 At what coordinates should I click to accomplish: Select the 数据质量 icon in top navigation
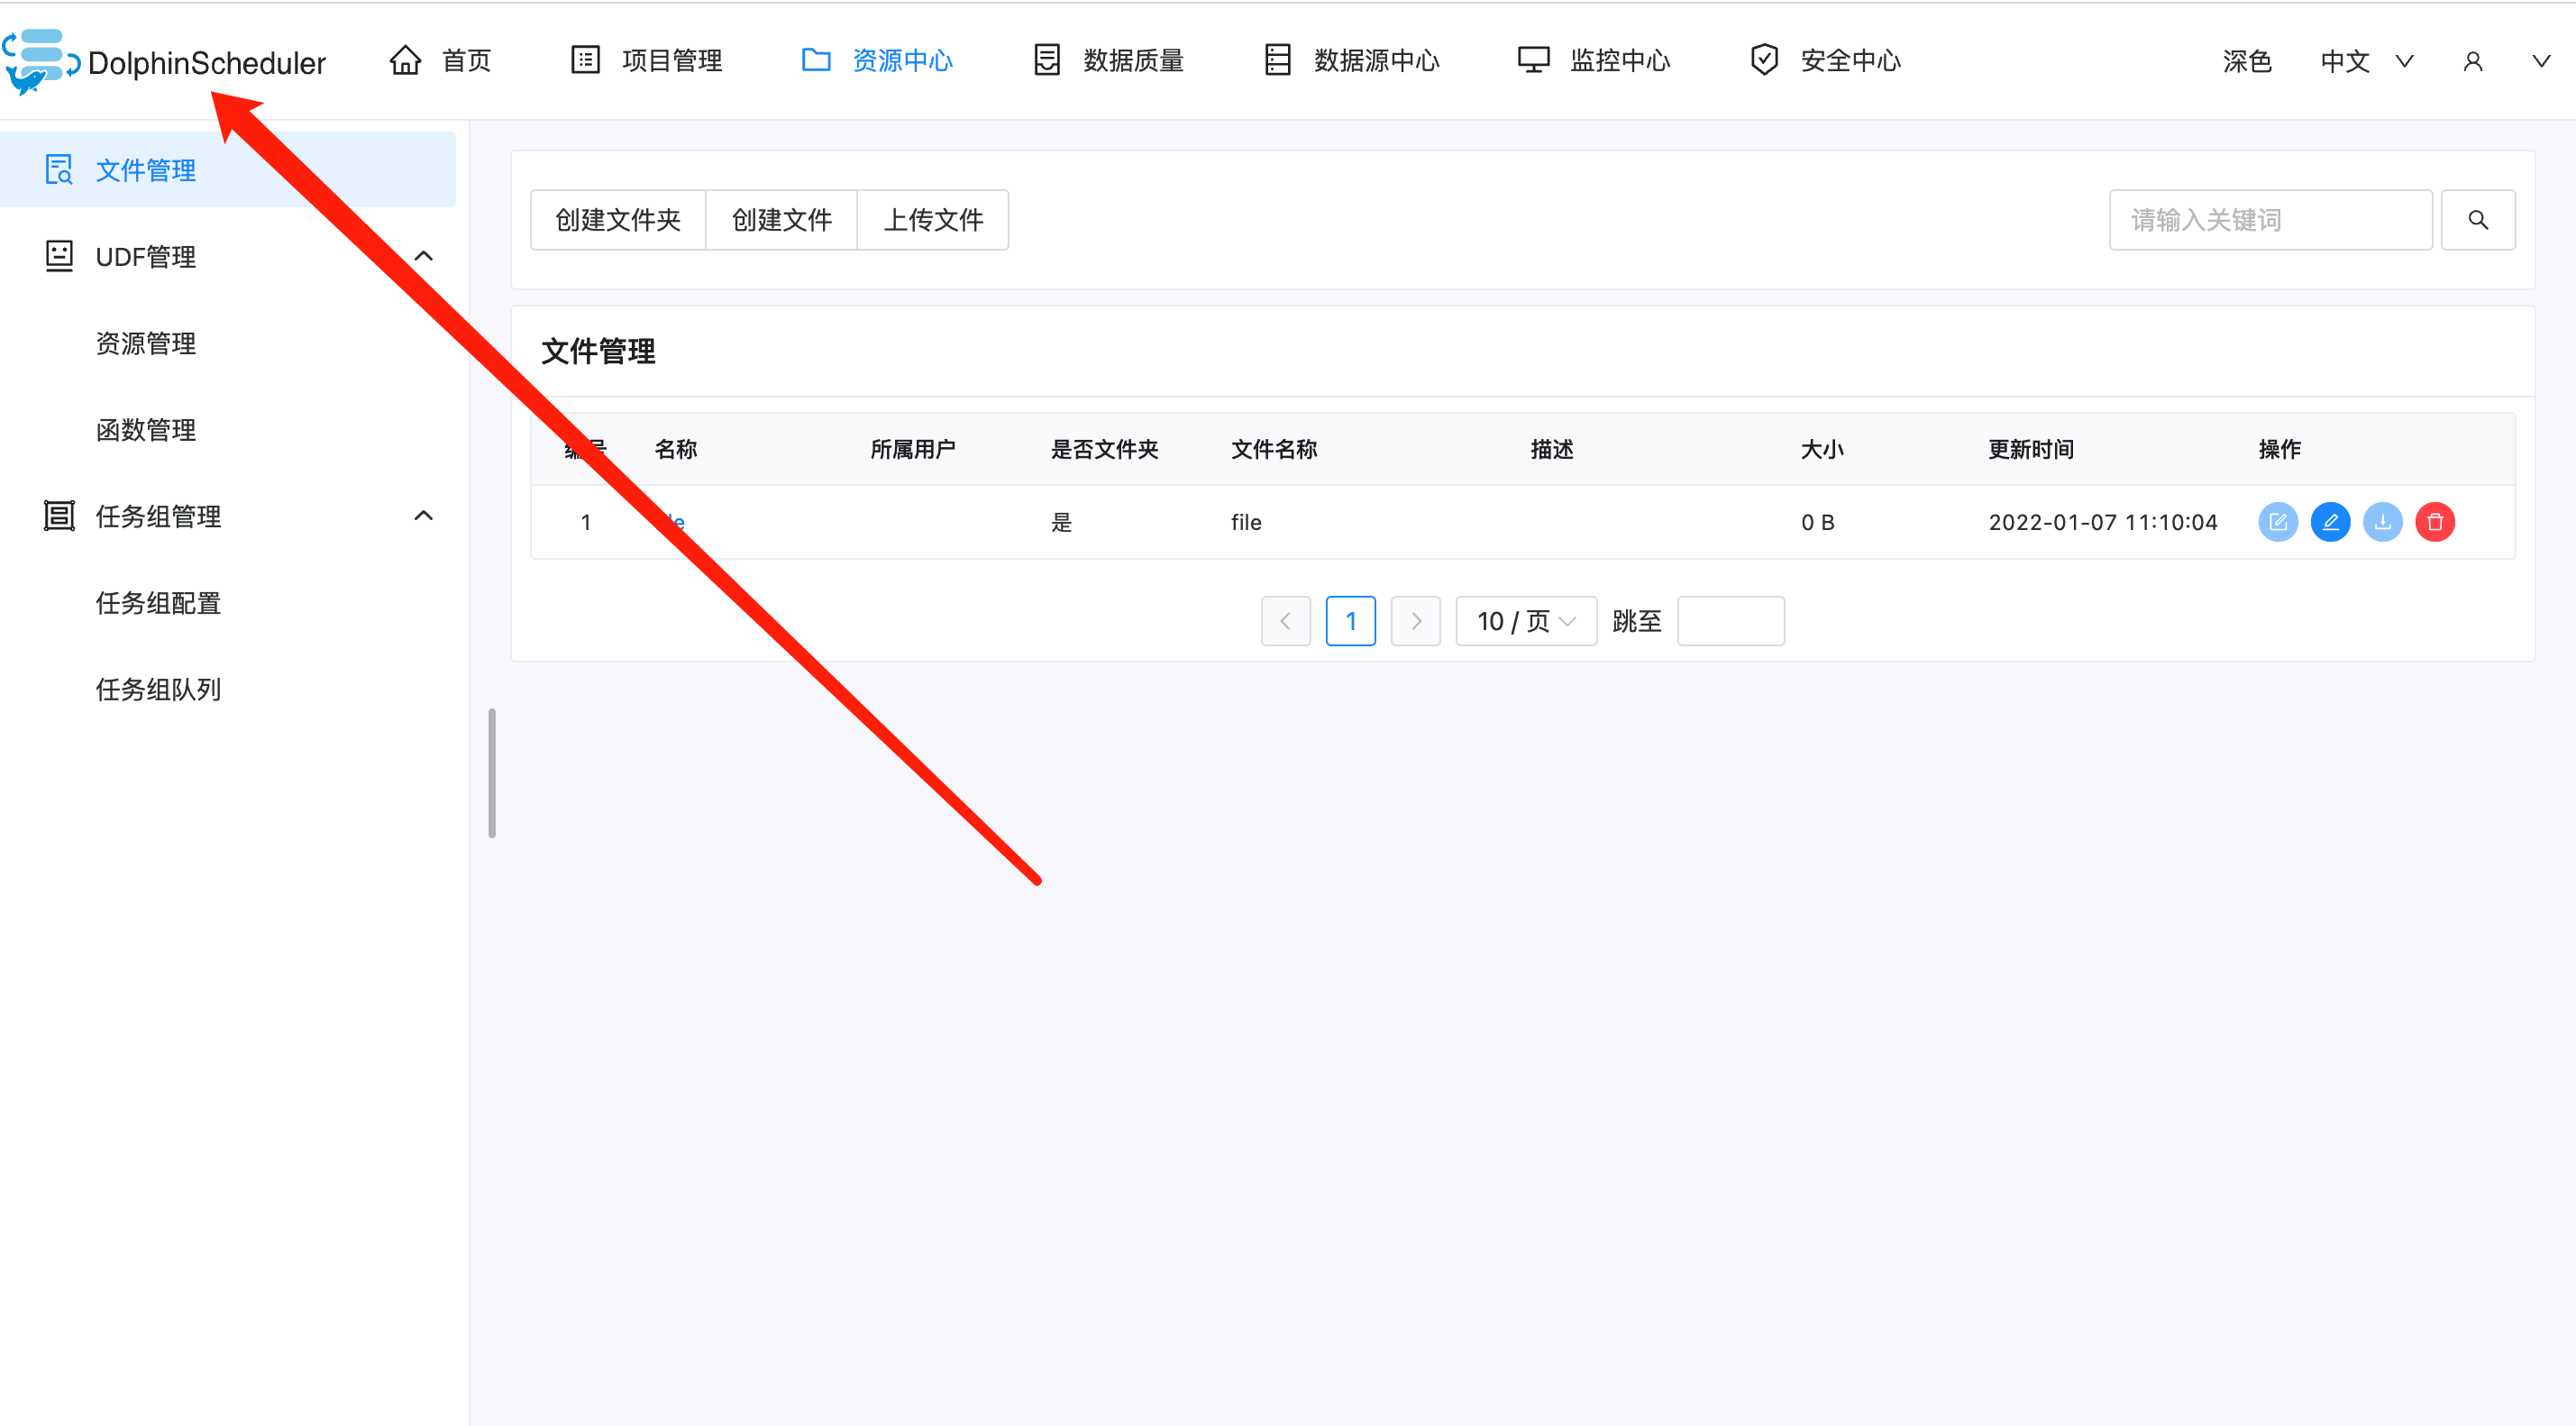click(x=1046, y=59)
